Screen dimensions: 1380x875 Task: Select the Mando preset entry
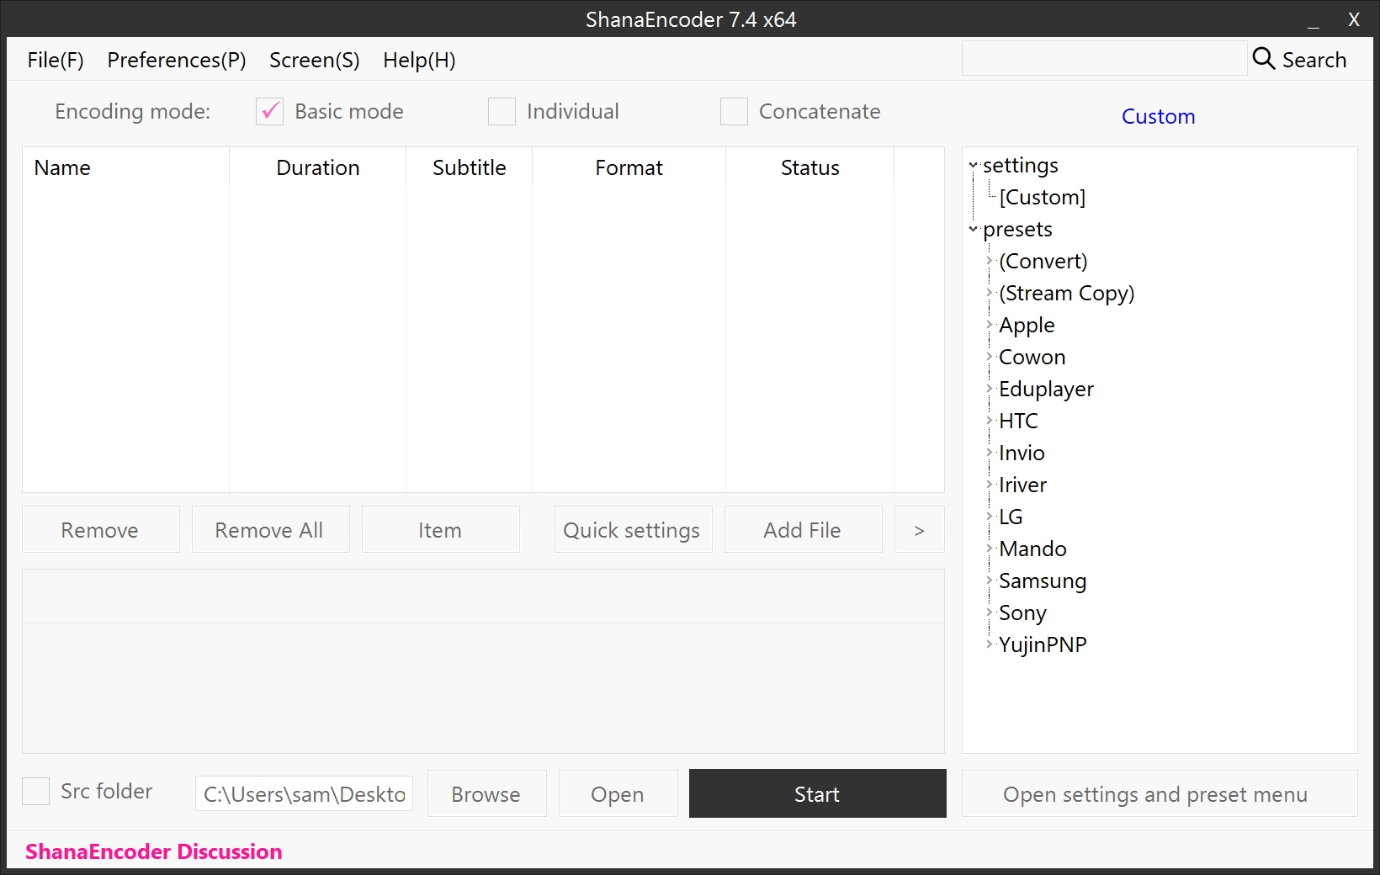(1032, 549)
